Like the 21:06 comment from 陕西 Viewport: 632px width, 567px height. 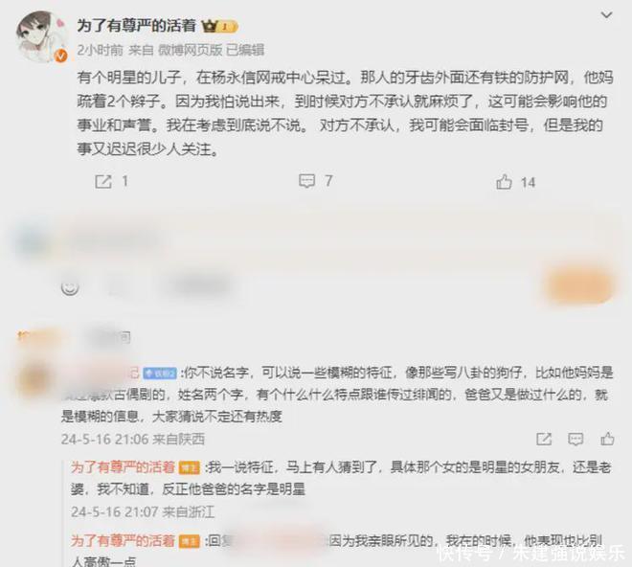click(607, 439)
